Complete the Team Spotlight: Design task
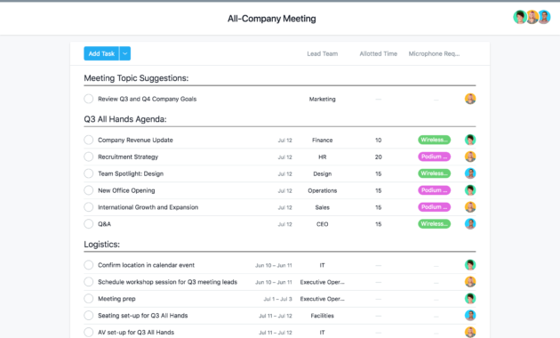The image size is (560, 338). [89, 173]
